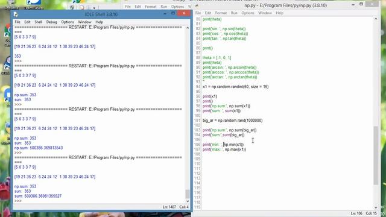
Task: Click the print('max: ', np.max(x1)) line
Action: coord(224,149)
